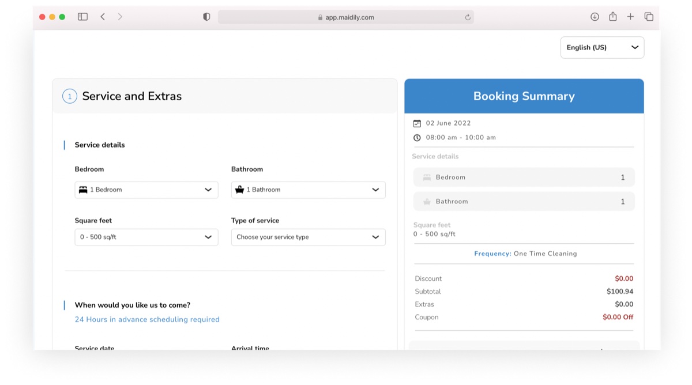Show the tab overview icon

649,17
